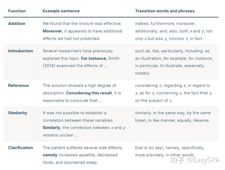This screenshot has height=170, width=225.
Task: Select the Reference row label
Action: tap(18, 86)
